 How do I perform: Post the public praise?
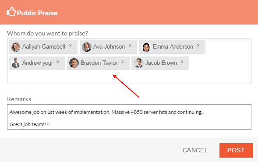pyautogui.click(x=236, y=150)
